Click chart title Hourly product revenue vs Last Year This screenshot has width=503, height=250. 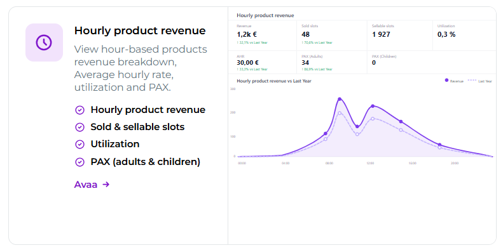point(274,81)
